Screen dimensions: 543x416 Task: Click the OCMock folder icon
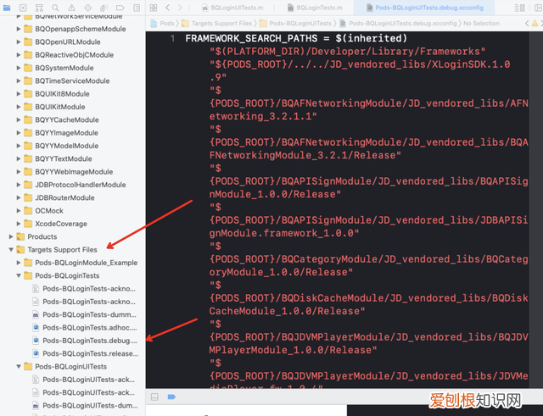click(28, 211)
